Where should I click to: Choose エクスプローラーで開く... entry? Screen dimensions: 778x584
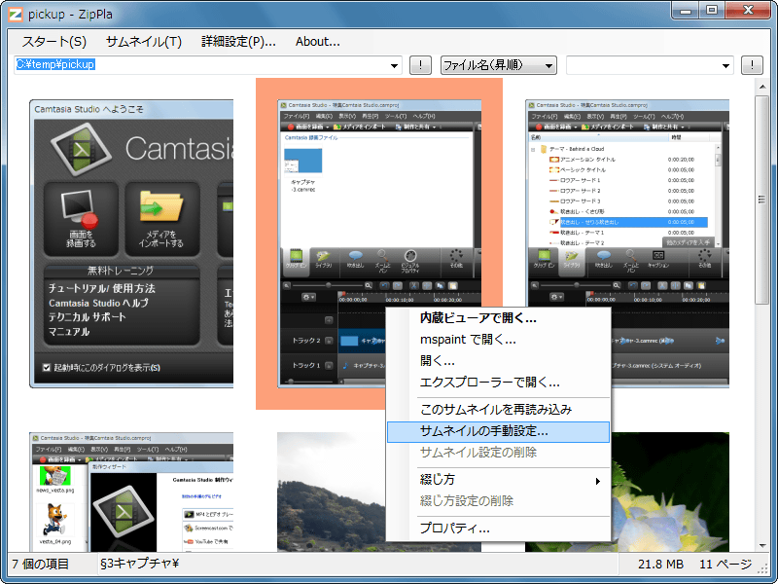click(498, 383)
